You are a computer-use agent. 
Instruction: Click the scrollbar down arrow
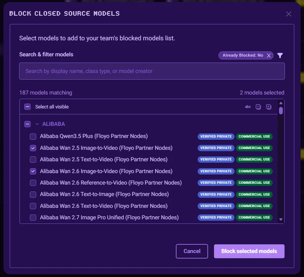(281, 219)
